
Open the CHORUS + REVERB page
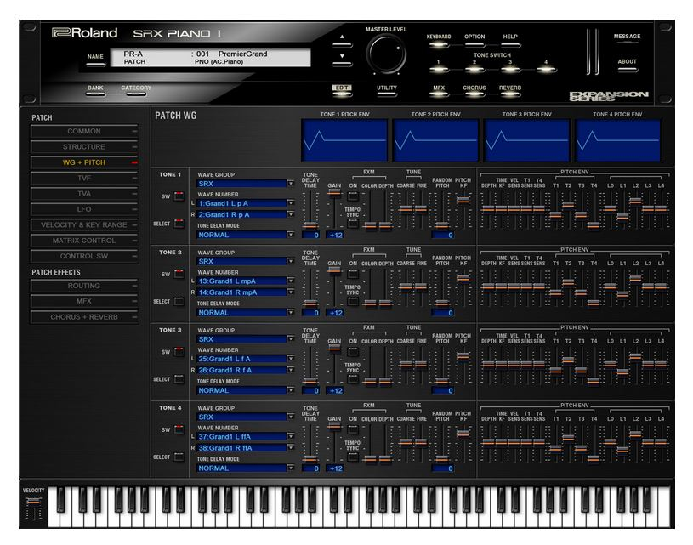[84, 317]
